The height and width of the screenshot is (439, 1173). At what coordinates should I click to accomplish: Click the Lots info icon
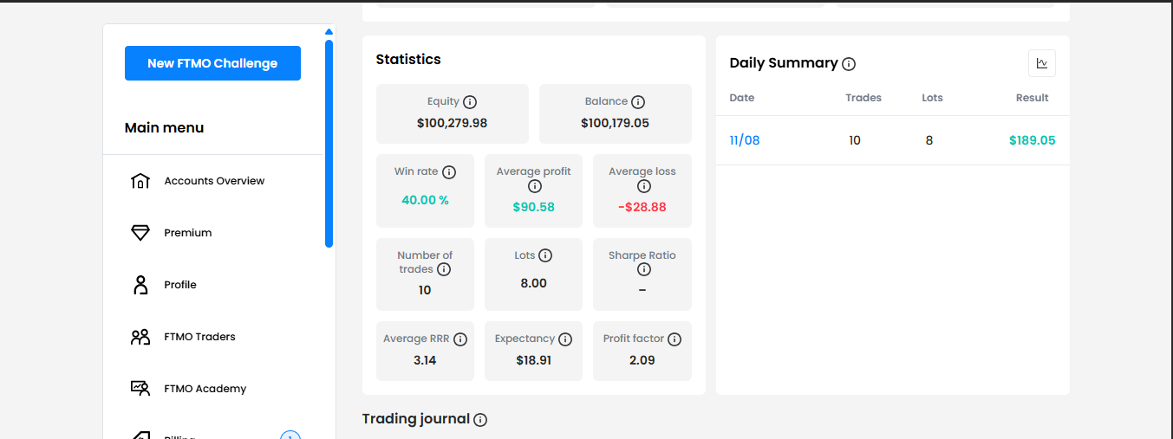pos(545,255)
